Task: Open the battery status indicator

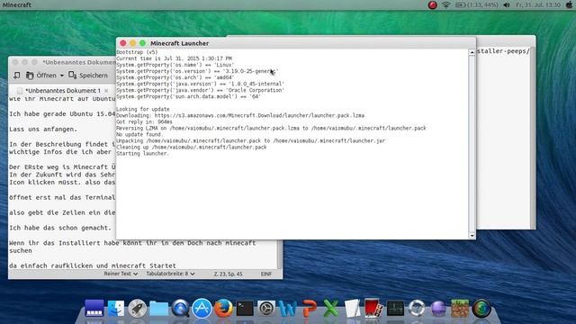Action: coord(476,4)
